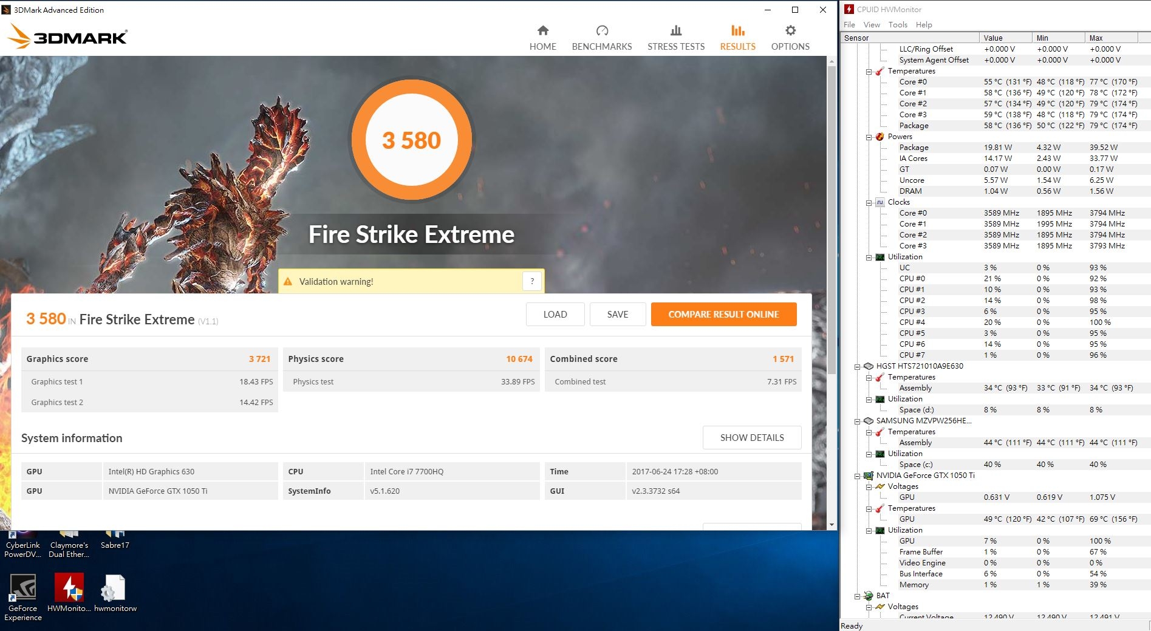The image size is (1151, 631).
Task: Collapse the Powers tree node
Action: point(869,137)
